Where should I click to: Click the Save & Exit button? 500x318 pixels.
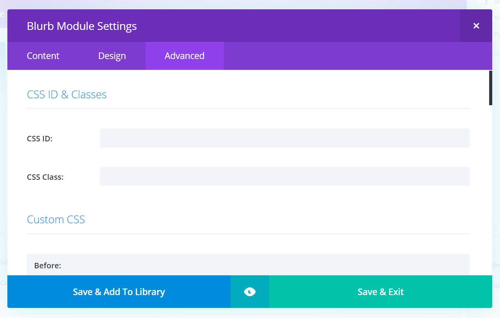tap(381, 292)
